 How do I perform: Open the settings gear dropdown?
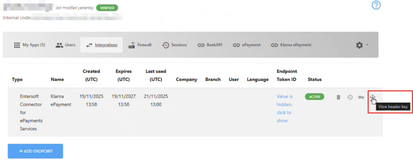pos(362,45)
